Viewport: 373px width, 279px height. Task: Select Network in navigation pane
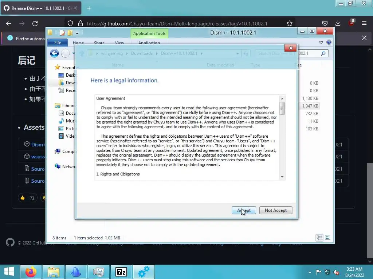coord(65,166)
